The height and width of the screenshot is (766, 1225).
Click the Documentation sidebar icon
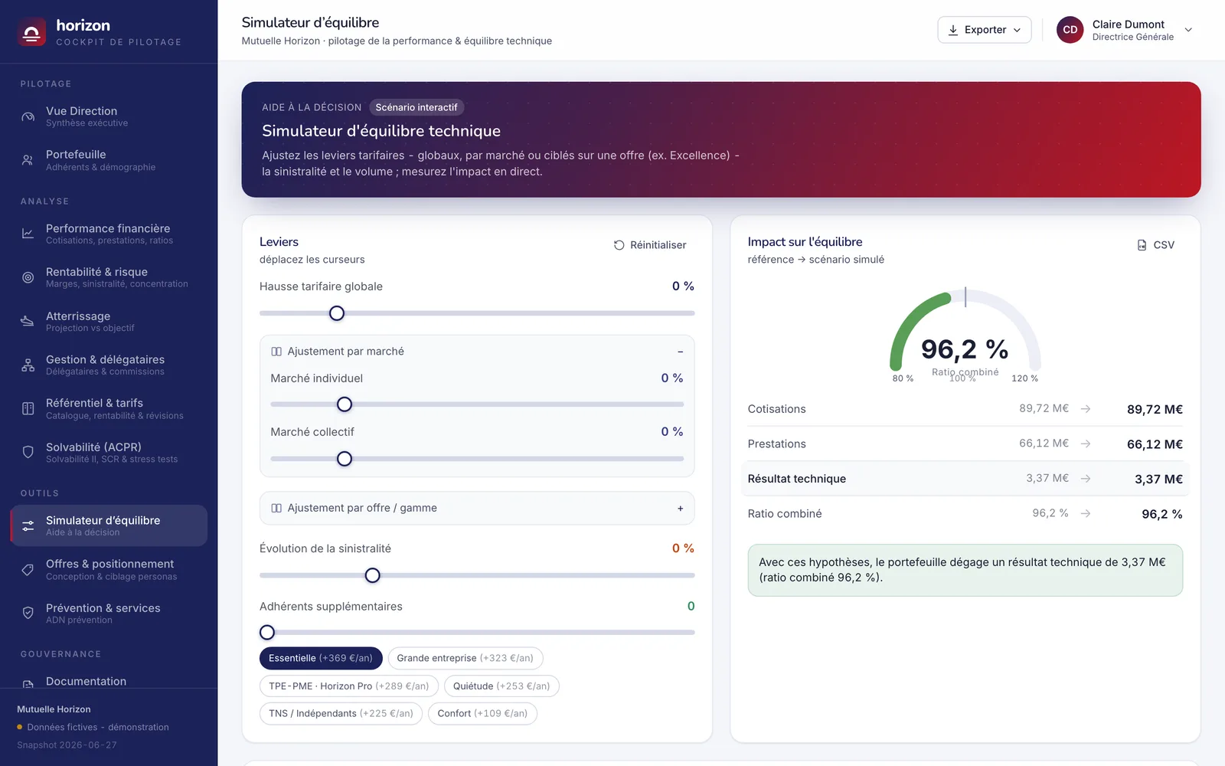tap(28, 683)
